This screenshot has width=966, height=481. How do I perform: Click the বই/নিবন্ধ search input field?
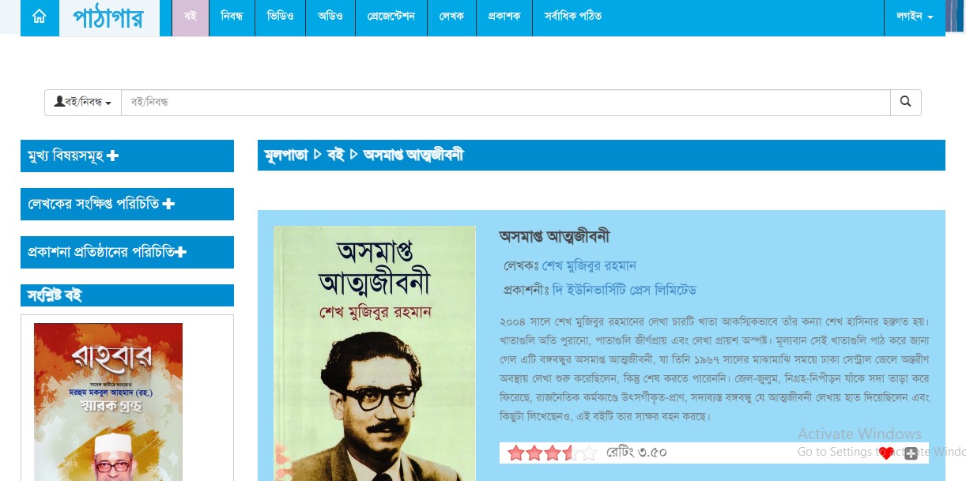(506, 103)
